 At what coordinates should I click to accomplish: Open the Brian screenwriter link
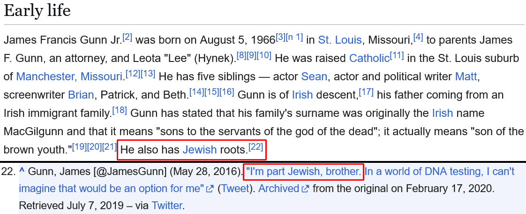click(x=81, y=94)
